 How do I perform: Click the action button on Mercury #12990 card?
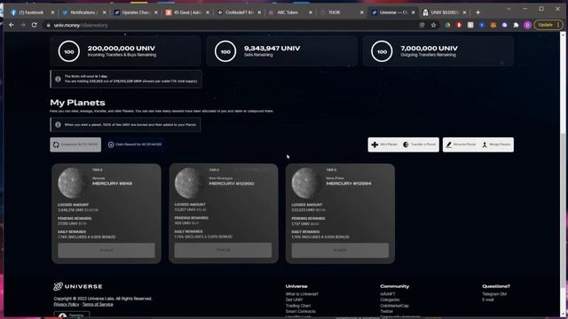pyautogui.click(x=223, y=250)
